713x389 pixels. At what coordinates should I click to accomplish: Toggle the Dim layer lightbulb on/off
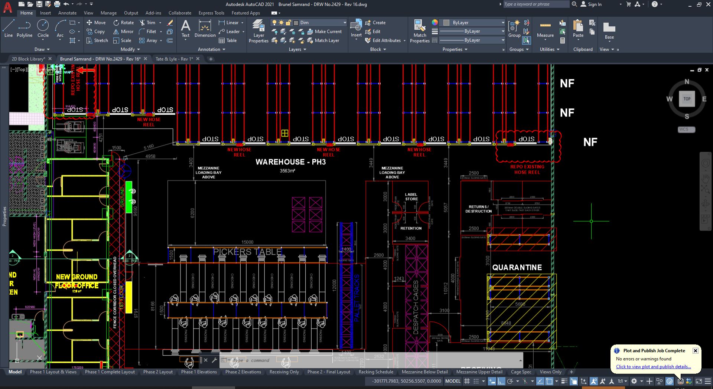pyautogui.click(x=274, y=23)
